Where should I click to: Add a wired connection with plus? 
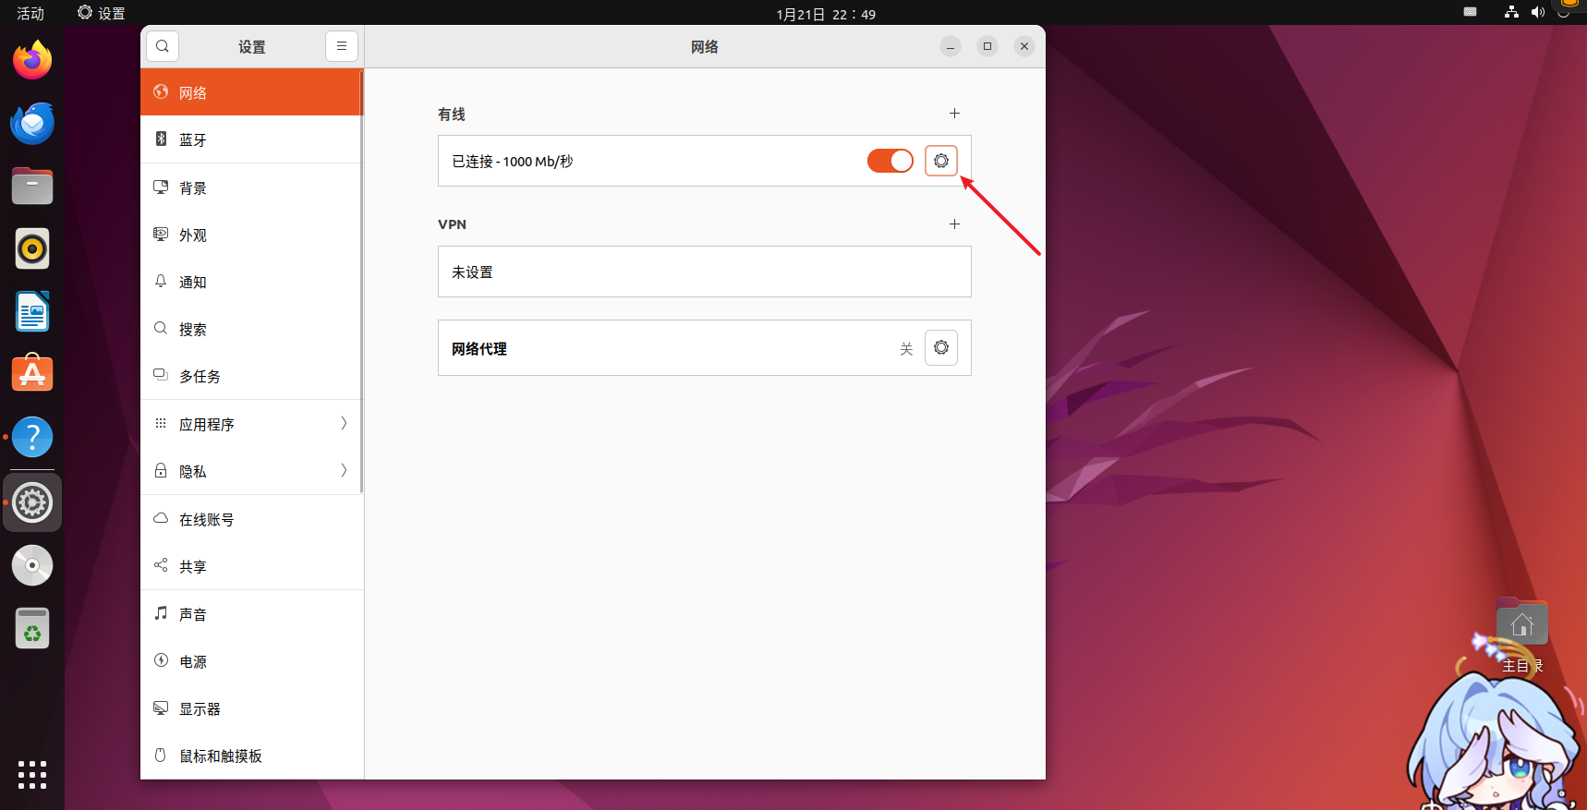[954, 114]
